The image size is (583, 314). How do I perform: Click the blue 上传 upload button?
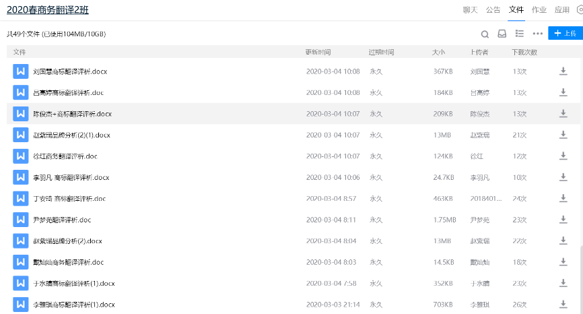click(565, 34)
